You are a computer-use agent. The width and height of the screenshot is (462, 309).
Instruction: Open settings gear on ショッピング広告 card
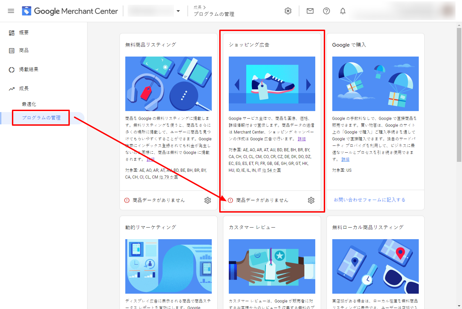pyautogui.click(x=311, y=200)
